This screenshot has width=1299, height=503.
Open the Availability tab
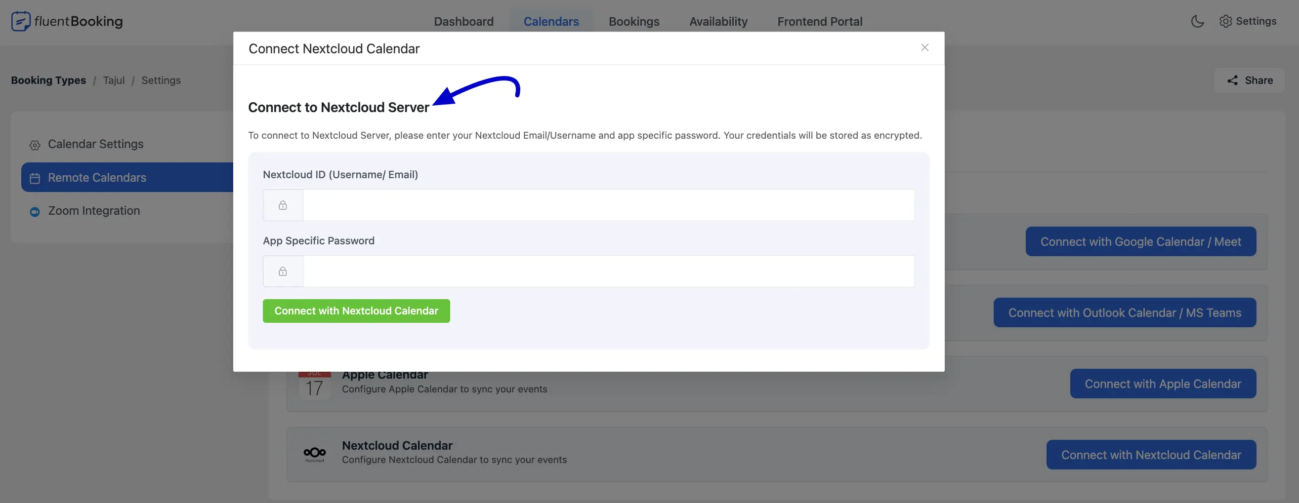pyautogui.click(x=718, y=21)
